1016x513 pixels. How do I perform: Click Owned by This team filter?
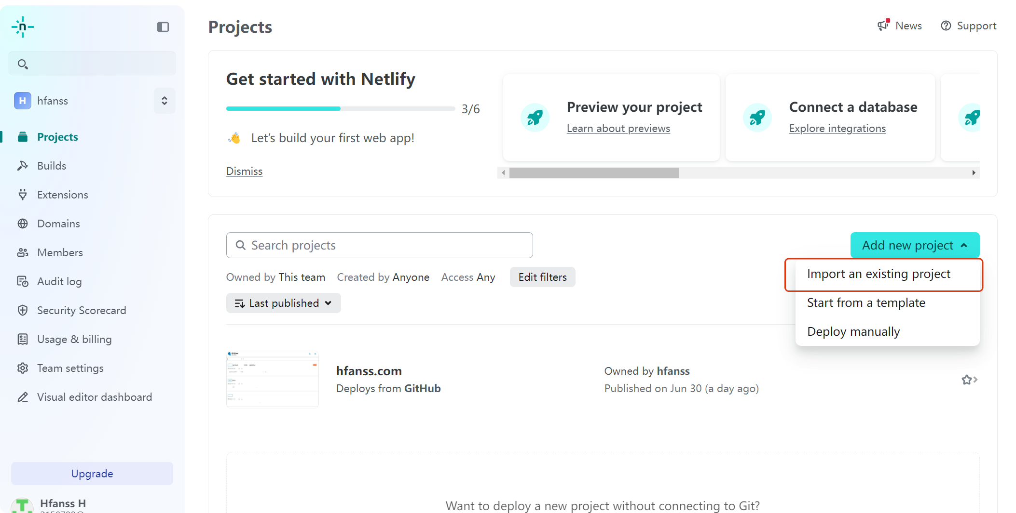(x=275, y=277)
